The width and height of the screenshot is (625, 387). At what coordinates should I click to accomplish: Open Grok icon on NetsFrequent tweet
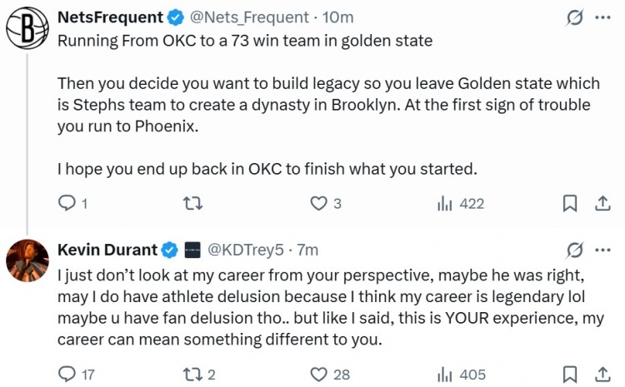(573, 17)
